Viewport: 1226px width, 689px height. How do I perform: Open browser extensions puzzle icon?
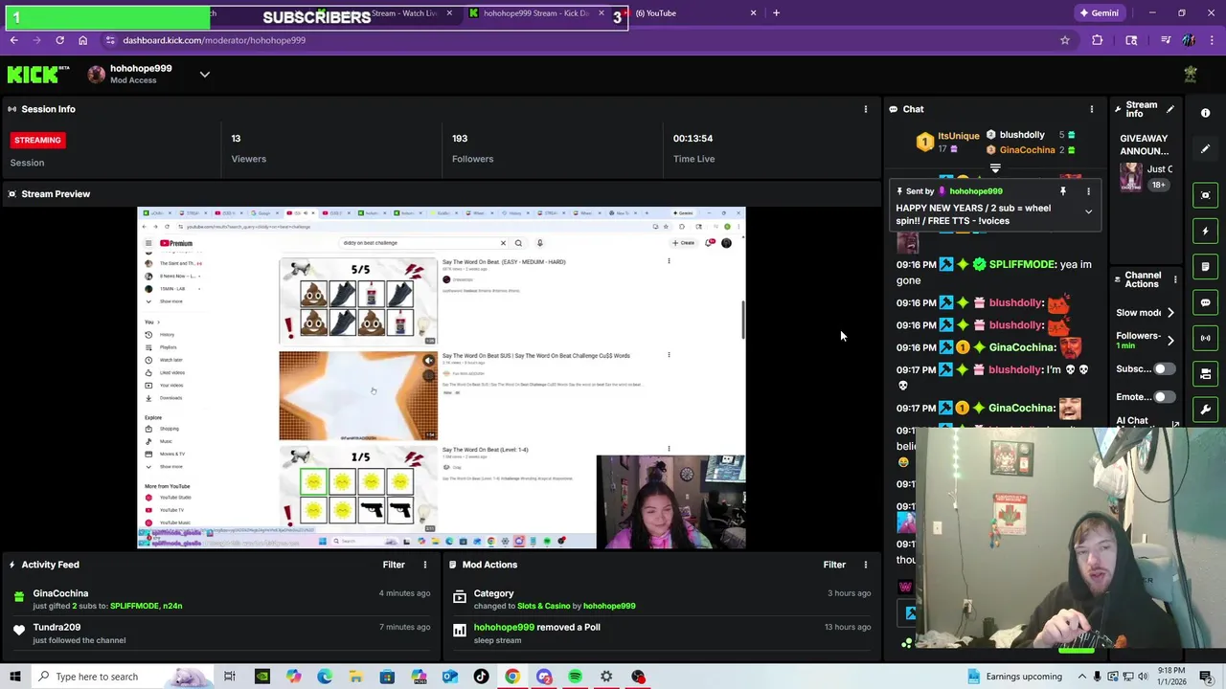pos(1098,40)
